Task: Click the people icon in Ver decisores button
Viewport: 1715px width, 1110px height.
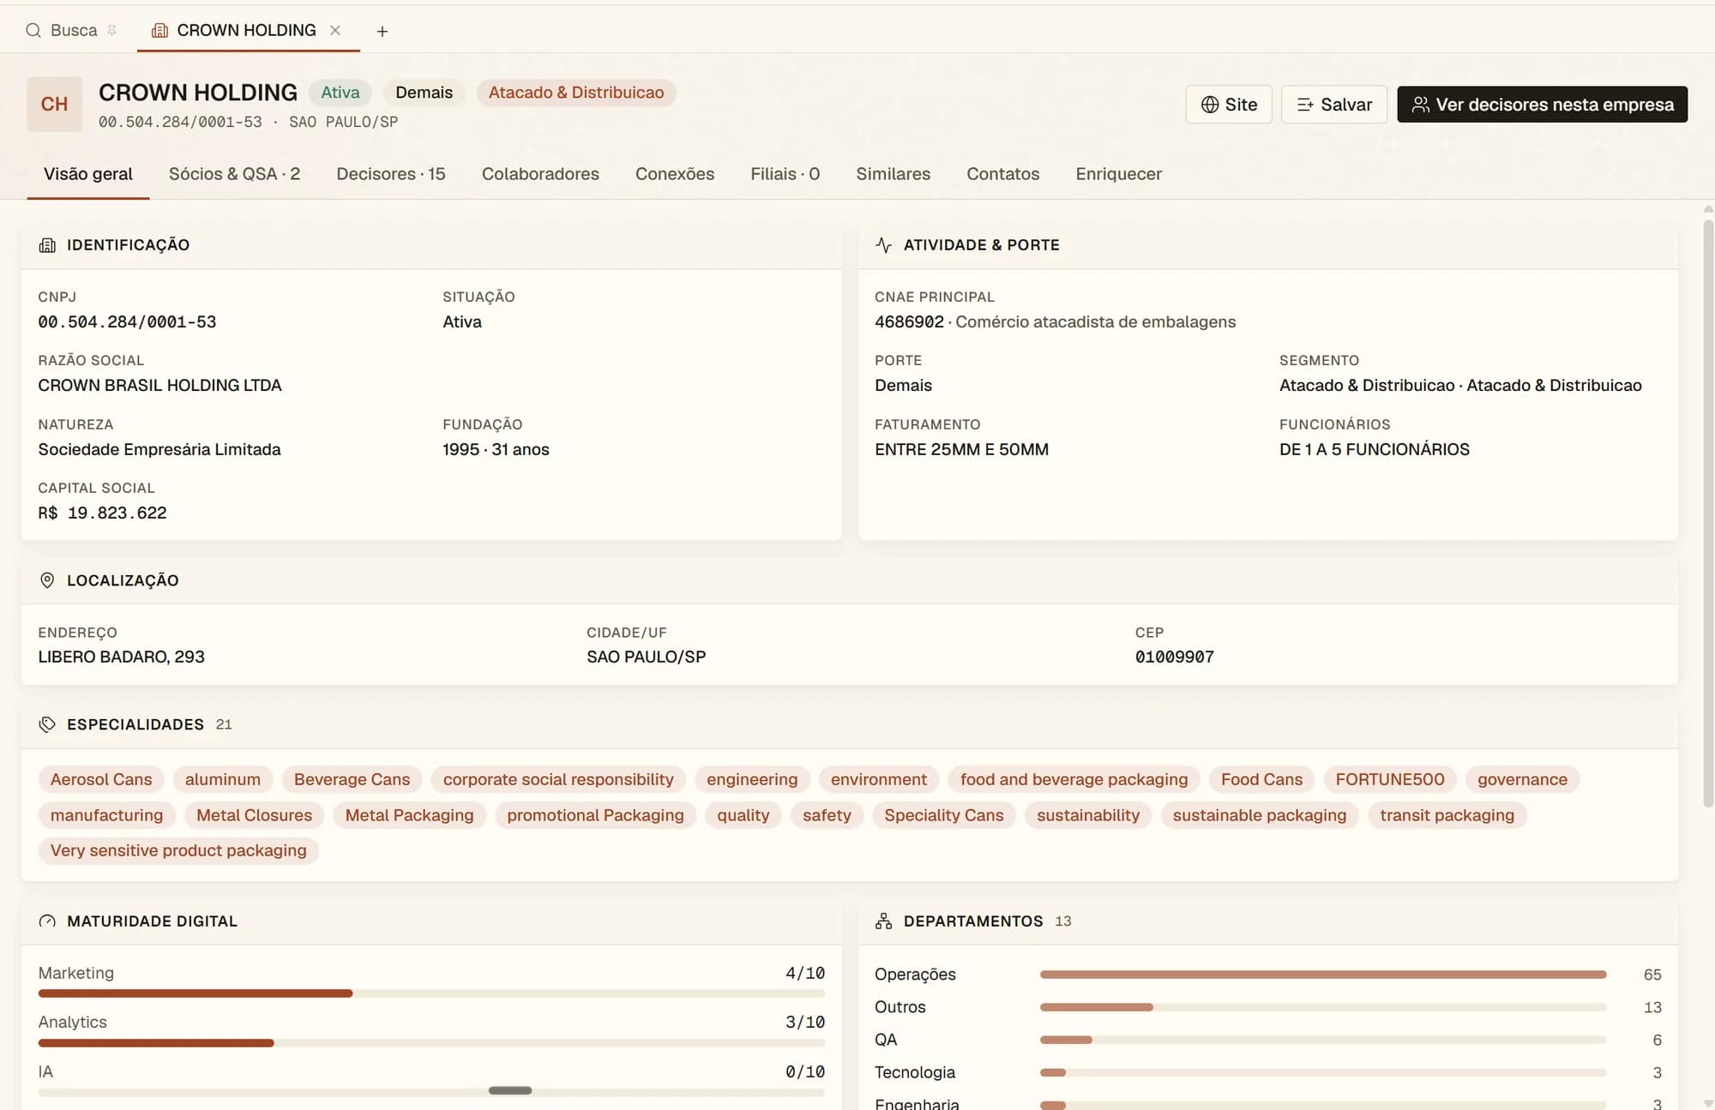Action: 1420,105
